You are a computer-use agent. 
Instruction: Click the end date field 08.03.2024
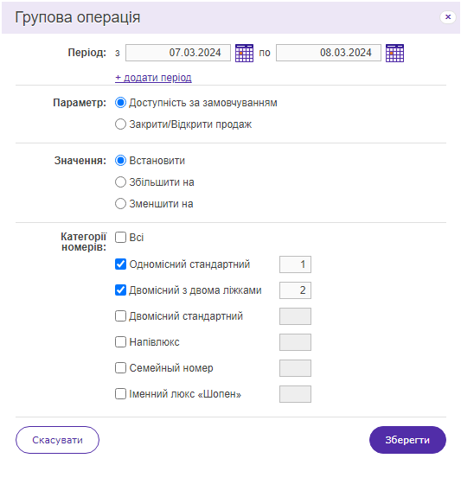[329, 53]
